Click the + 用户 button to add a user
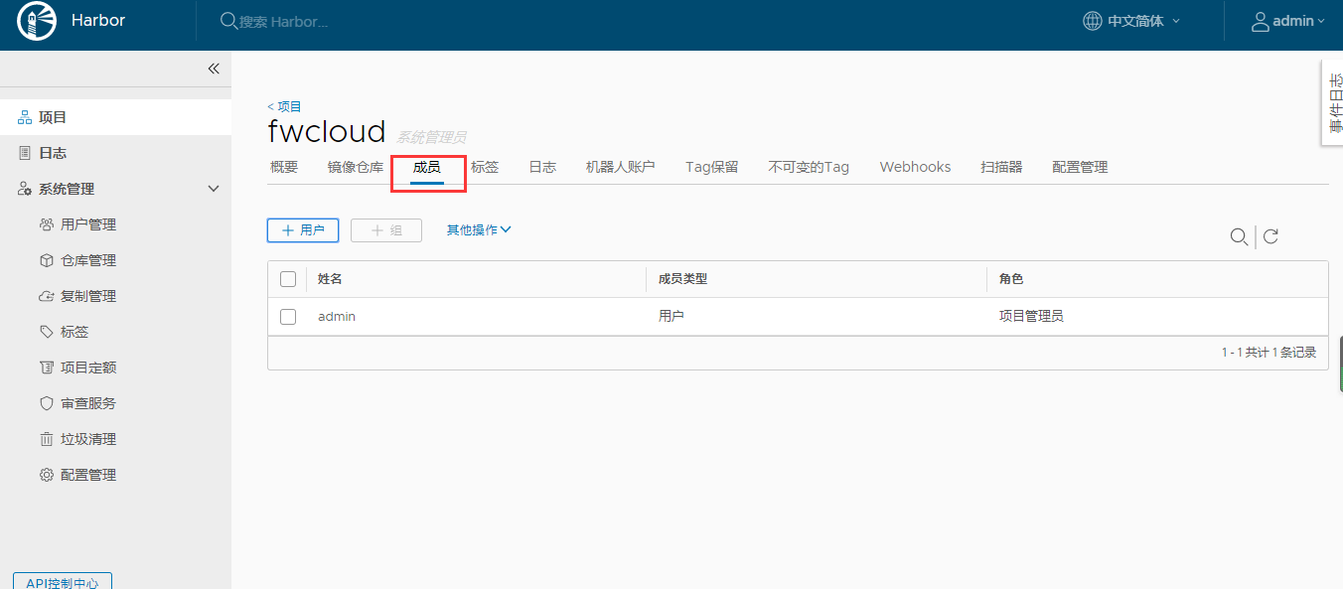1343x589 pixels. [x=302, y=228]
